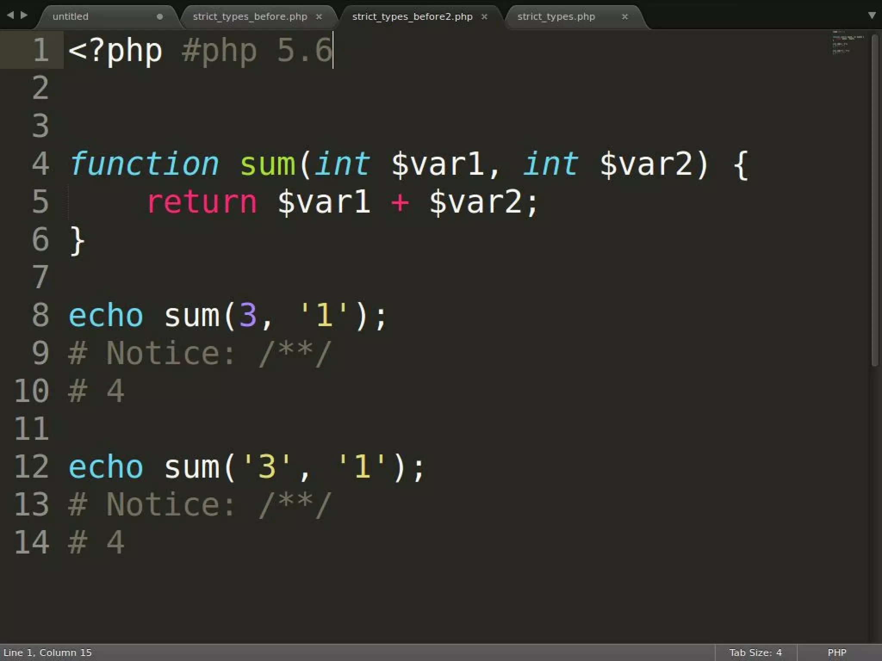Switch to the strict_types.php tab
882x661 pixels.
point(556,17)
